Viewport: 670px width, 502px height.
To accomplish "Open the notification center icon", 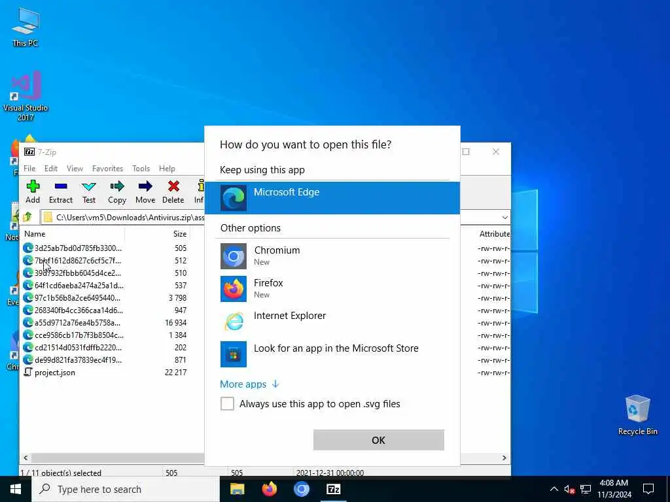I will pyautogui.click(x=648, y=489).
